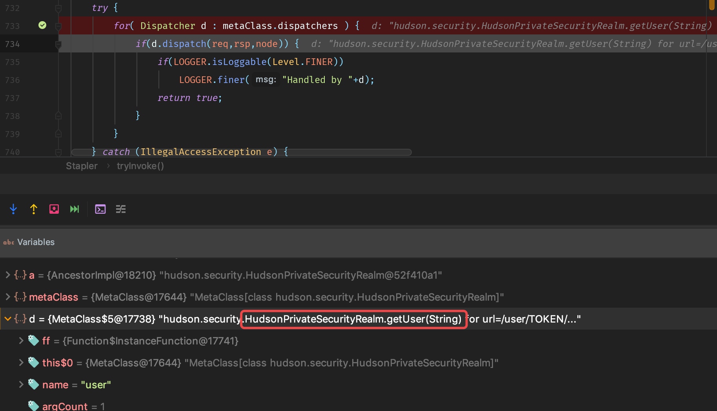
Task: Expand variable 'a' AncestorImpl node
Action: pos(7,275)
